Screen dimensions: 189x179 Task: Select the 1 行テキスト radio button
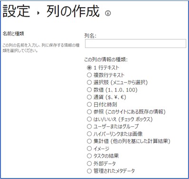[89, 67]
